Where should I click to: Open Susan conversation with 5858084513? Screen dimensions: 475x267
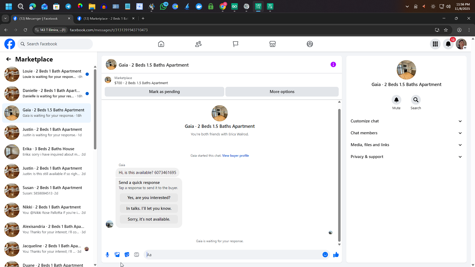46,191
